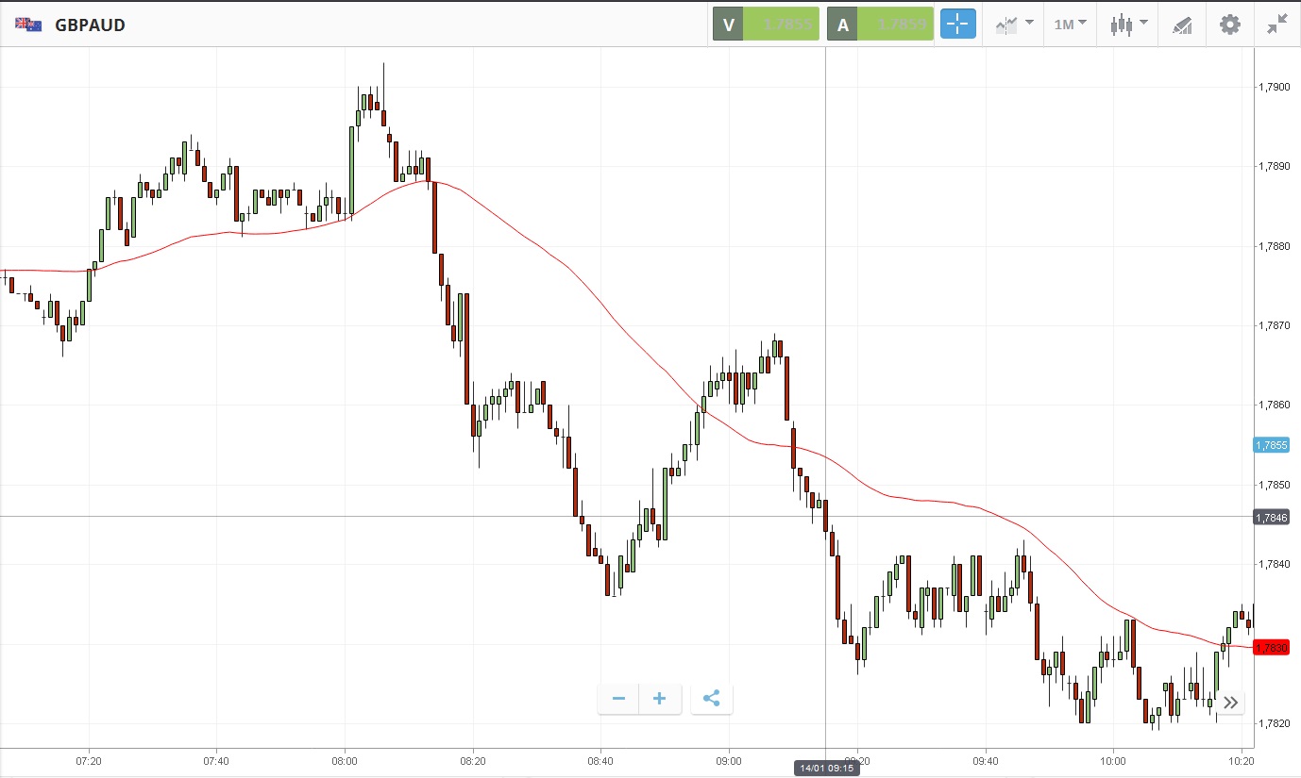Zoom in the chart with plus
Image resolution: width=1301 pixels, height=778 pixels.
pyautogui.click(x=660, y=699)
